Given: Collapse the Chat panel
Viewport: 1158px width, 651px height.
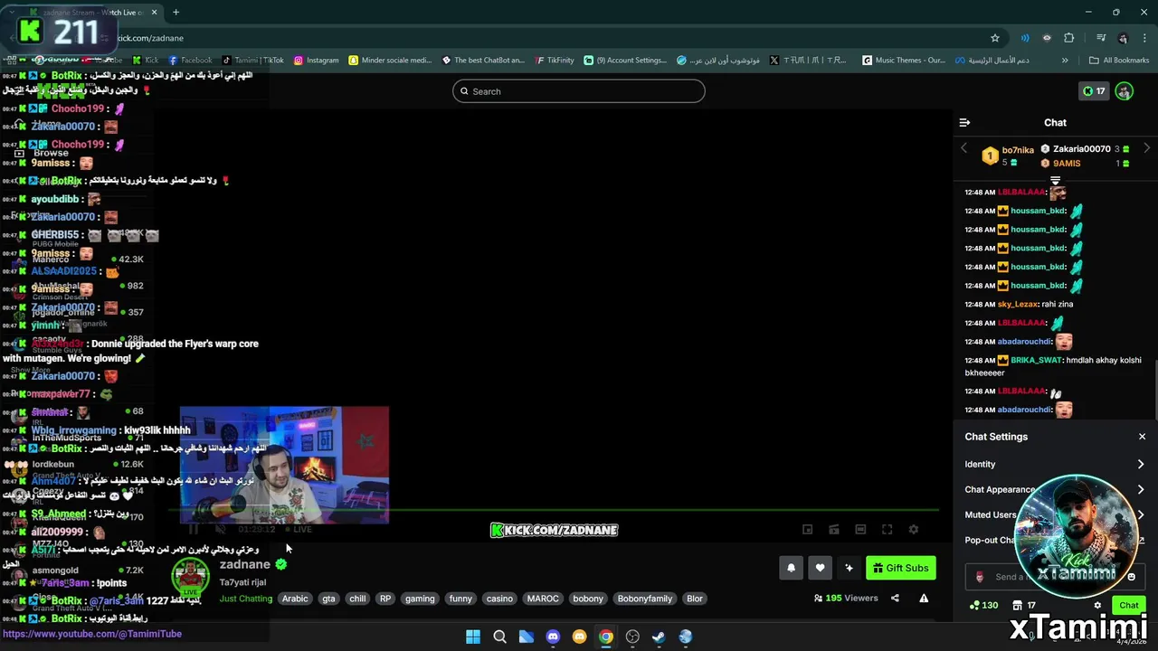Looking at the screenshot, I should pyautogui.click(x=964, y=122).
